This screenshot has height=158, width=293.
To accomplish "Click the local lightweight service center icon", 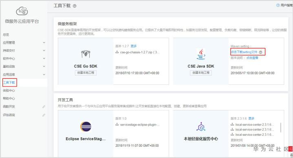I will [201, 127].
